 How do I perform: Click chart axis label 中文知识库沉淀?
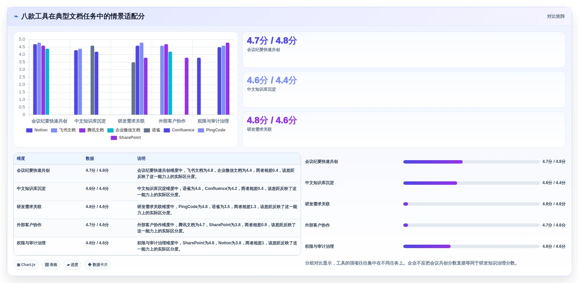click(90, 121)
